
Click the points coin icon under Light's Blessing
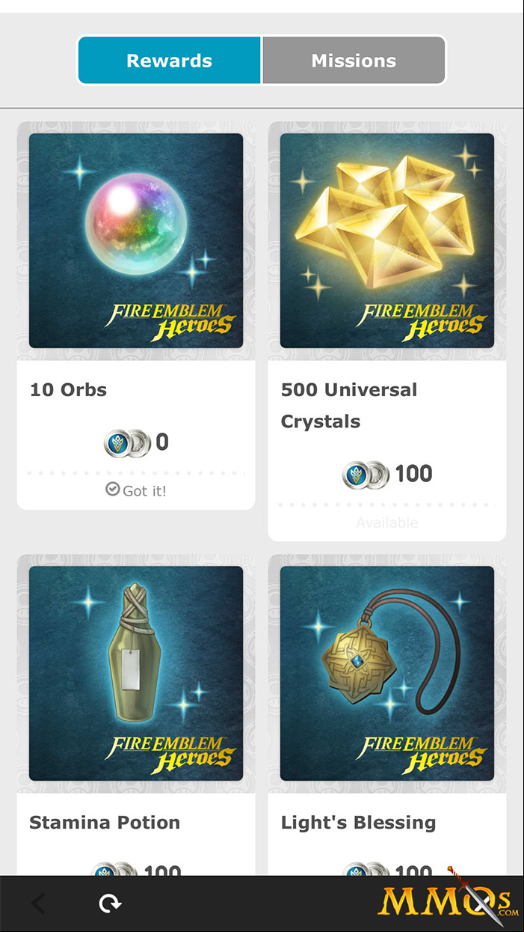(366, 870)
